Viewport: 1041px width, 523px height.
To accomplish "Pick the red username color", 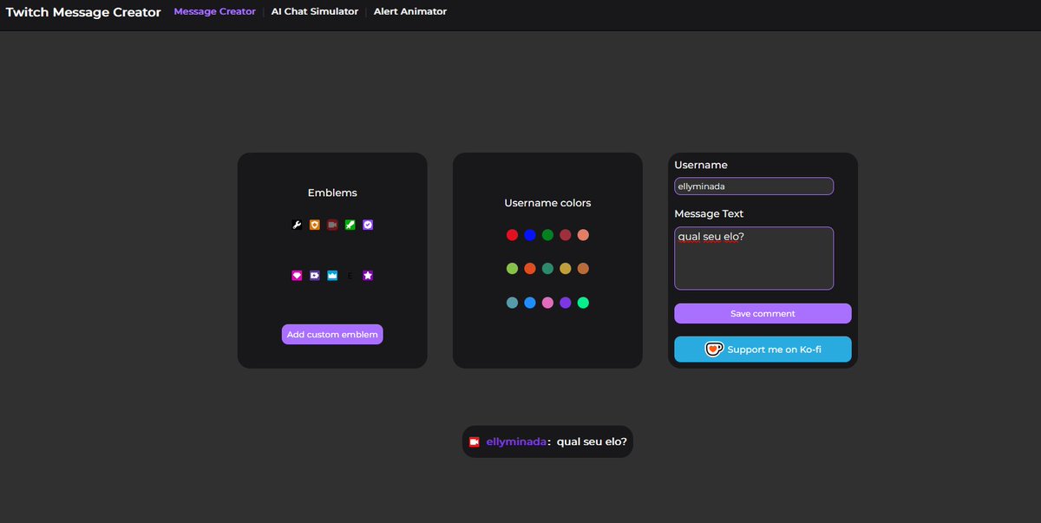I will (x=512, y=235).
